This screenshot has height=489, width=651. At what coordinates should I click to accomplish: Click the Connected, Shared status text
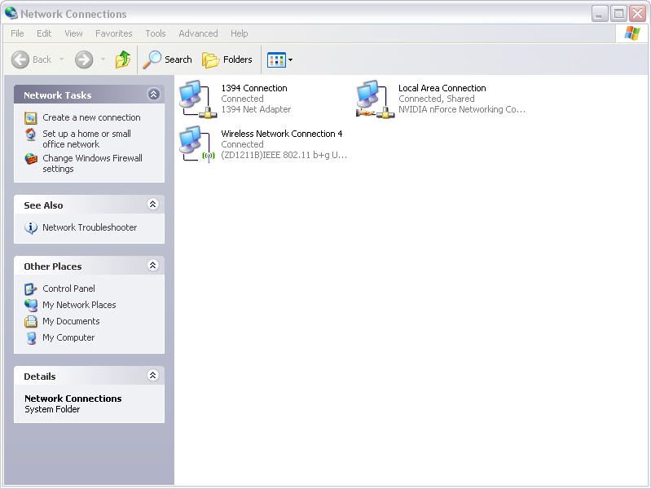point(437,99)
